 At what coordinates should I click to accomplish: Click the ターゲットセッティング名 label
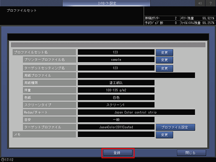[x=49, y=68]
